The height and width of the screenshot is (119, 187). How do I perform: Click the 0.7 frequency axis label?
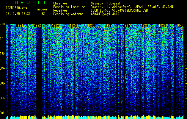(2, 98)
